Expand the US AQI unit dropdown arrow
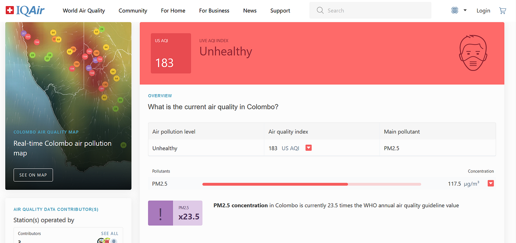This screenshot has height=243, width=516. (309, 148)
